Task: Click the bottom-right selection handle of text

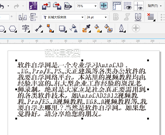Action: click(x=148, y=118)
